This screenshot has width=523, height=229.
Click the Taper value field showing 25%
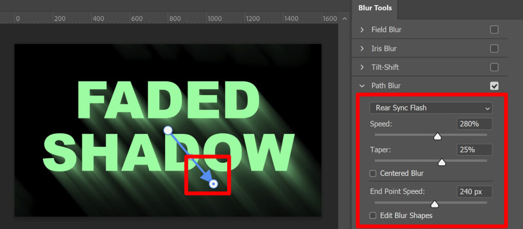point(474,150)
